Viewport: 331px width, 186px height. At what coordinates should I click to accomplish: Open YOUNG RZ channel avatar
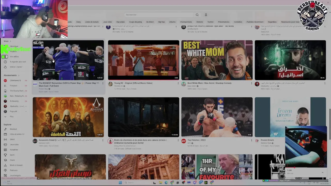click(x=110, y=84)
